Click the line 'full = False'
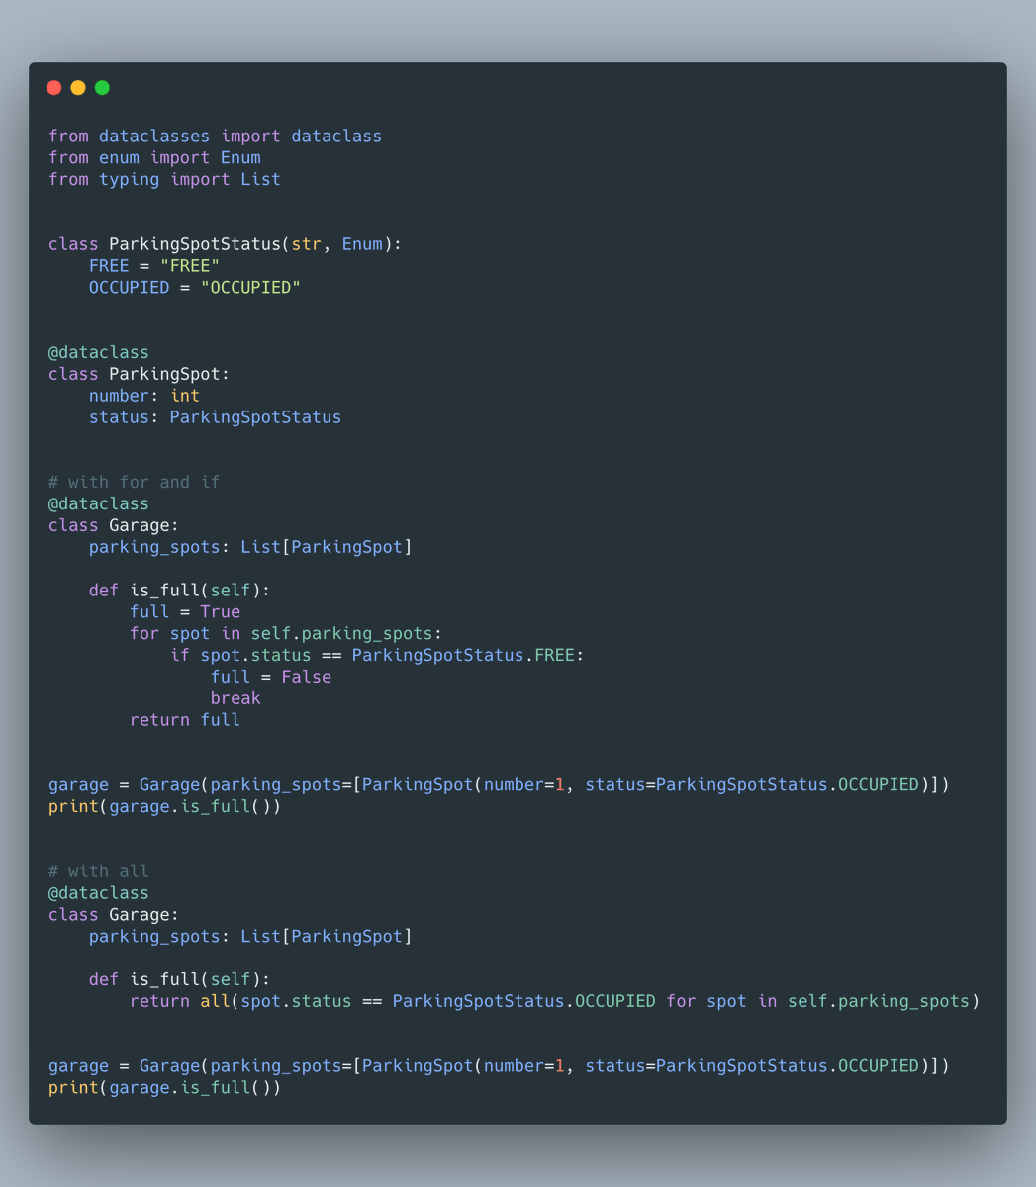Screen dimensions: 1036x1187 click(x=271, y=678)
